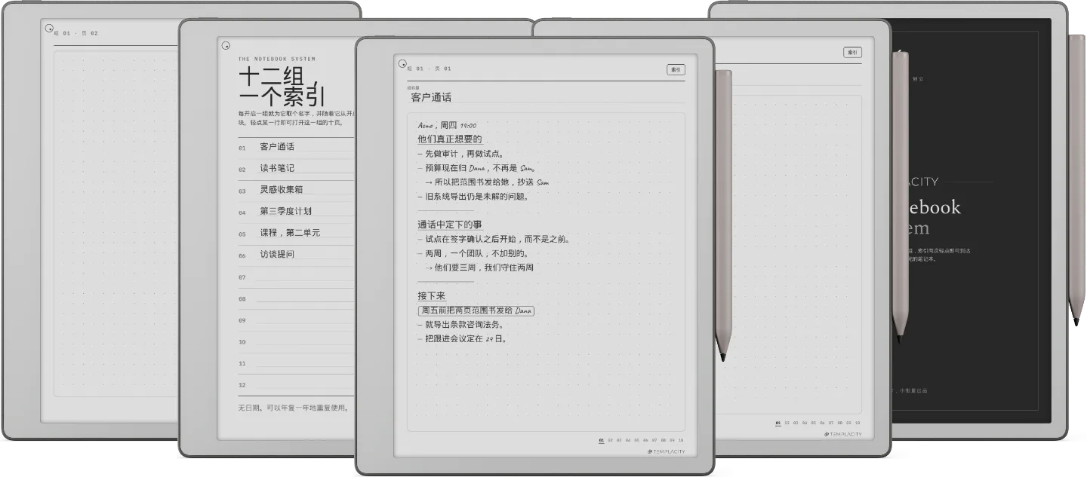Go to page 02 on front tablet footer
Screen dimensions: 1087x477
(610, 439)
